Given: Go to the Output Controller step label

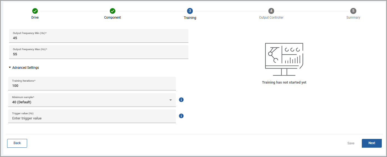Looking at the screenshot, I should click(271, 18).
